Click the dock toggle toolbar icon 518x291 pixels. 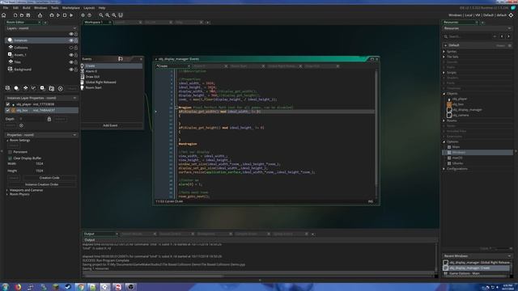point(121,15)
